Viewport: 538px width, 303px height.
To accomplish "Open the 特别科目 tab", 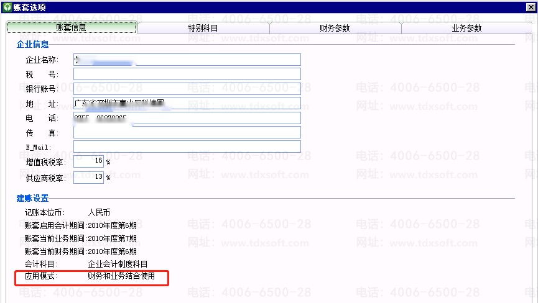I will [x=203, y=28].
